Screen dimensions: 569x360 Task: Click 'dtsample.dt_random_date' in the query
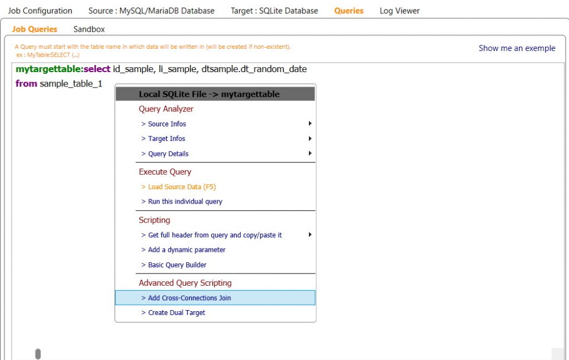pyautogui.click(x=254, y=69)
